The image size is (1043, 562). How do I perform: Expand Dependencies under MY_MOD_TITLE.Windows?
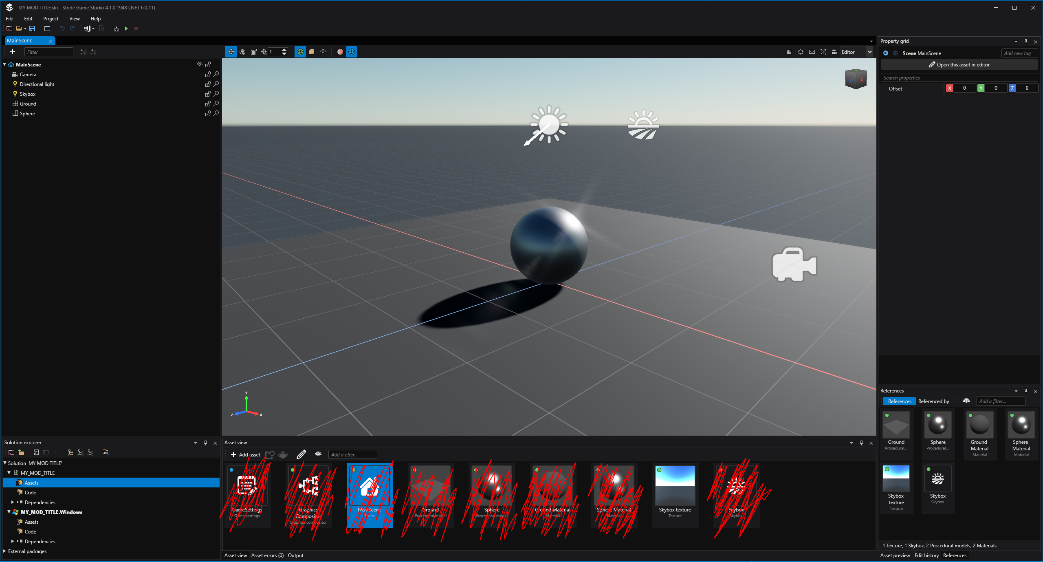pyautogui.click(x=13, y=541)
